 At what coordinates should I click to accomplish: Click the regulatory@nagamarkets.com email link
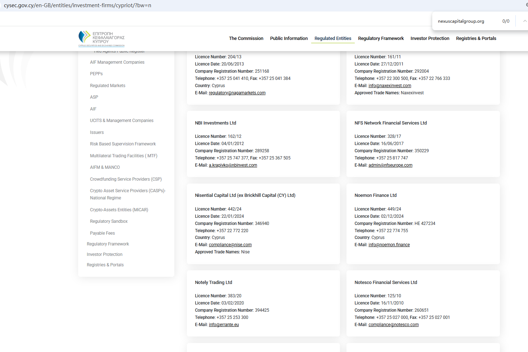tap(237, 93)
